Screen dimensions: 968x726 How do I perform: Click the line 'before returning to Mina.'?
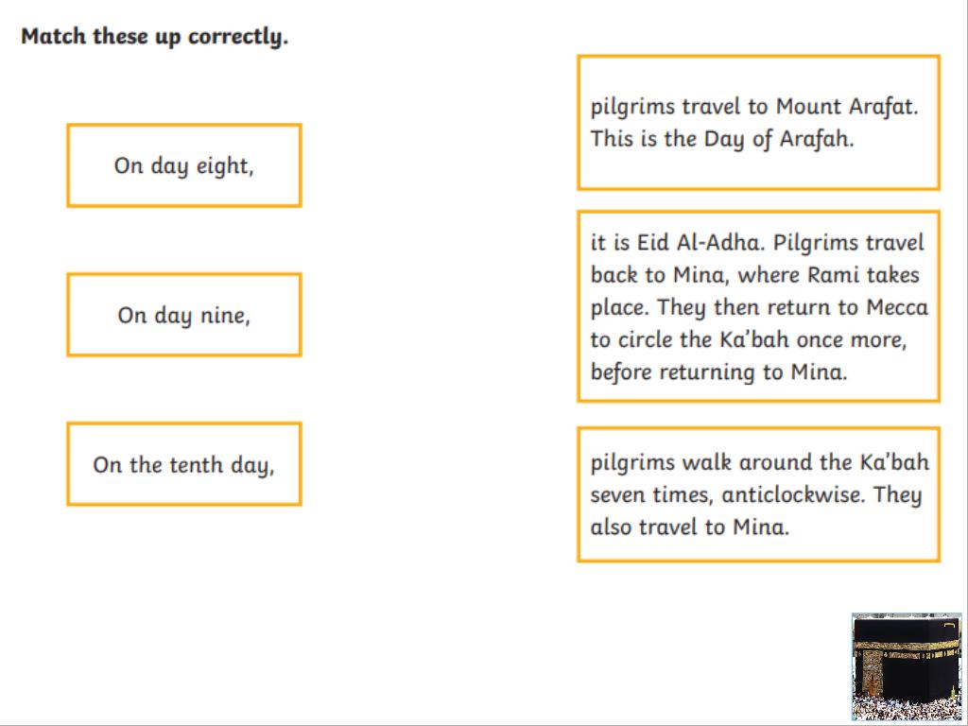click(x=718, y=372)
